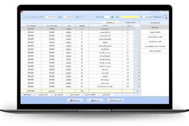Screen dimensions: 189x126
Task: Click the چاپ F3 print button
Action: [95, 100]
